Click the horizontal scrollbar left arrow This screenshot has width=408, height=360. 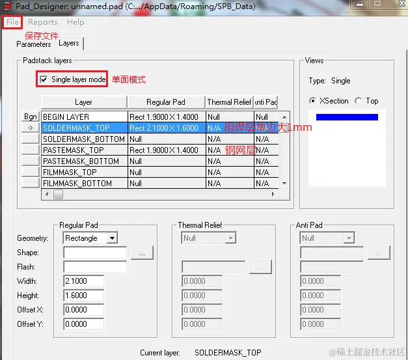[x=47, y=194]
